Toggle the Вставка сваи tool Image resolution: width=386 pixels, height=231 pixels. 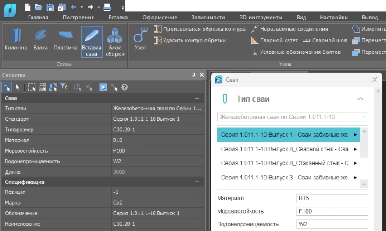pos(92,42)
